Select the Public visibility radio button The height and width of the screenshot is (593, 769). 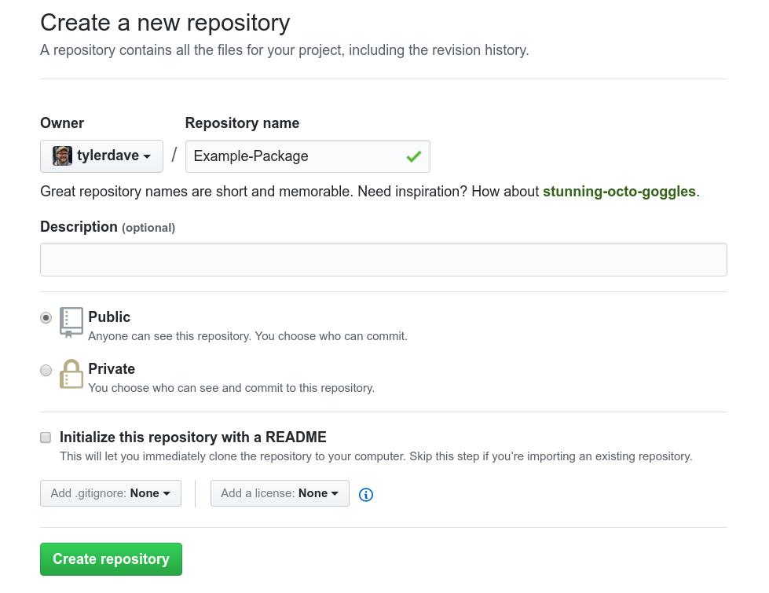46,317
